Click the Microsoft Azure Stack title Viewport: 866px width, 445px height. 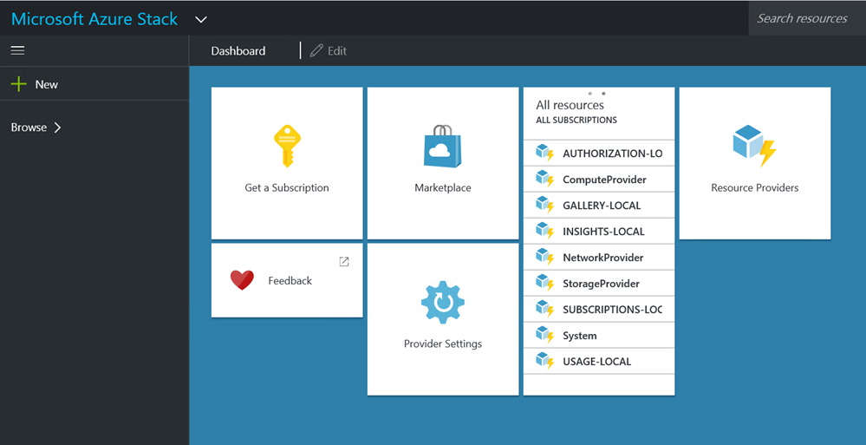tap(94, 19)
